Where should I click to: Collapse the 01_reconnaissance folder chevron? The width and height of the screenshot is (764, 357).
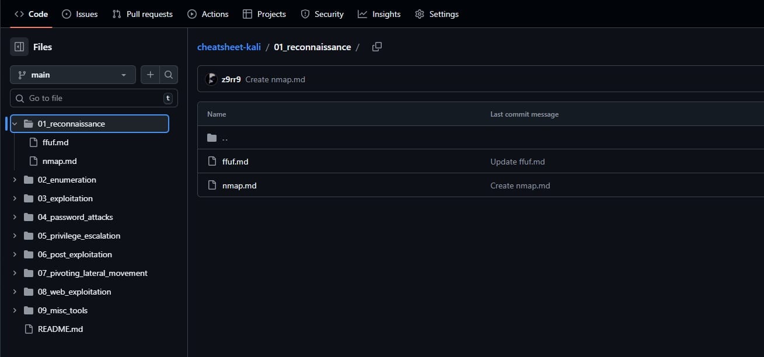(x=15, y=124)
